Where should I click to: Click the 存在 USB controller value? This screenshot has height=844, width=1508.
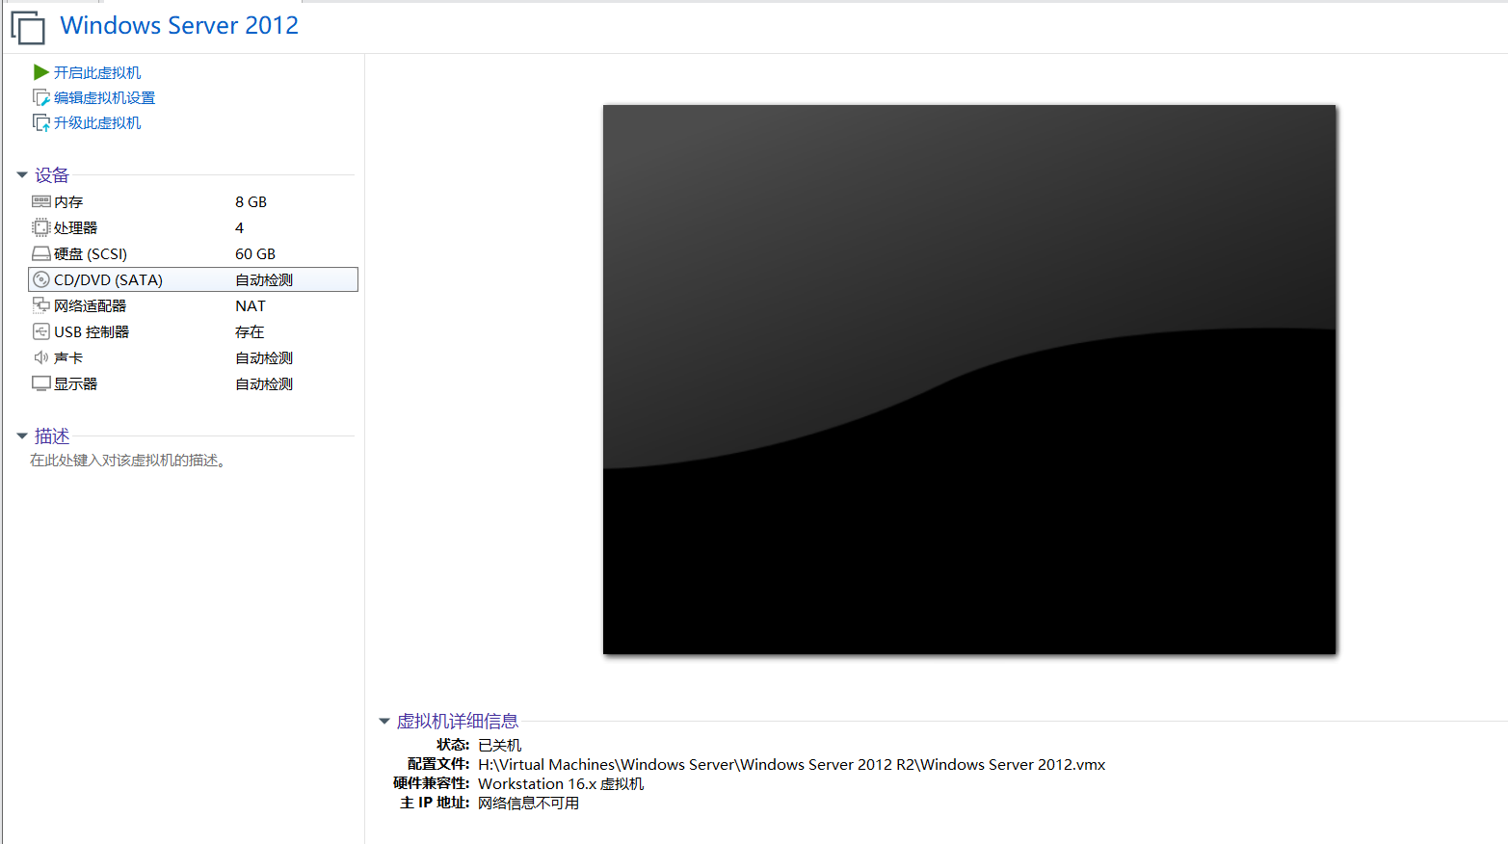250,331
